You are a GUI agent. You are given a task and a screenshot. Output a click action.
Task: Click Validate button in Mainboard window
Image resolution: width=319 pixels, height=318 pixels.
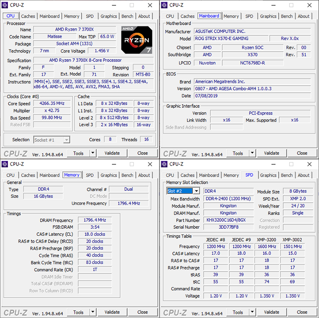tap(272, 153)
